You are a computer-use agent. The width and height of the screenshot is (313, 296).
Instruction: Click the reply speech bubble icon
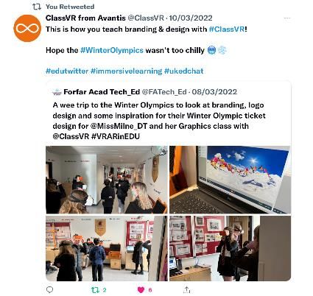(49, 290)
